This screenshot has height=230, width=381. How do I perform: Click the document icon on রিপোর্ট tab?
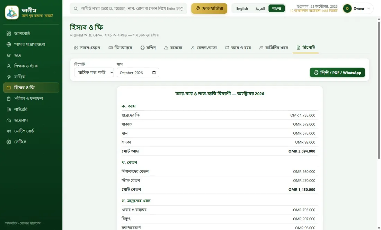point(298,47)
